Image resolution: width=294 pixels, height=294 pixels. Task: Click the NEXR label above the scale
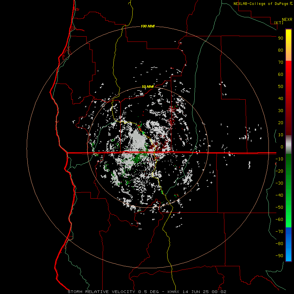click(x=287, y=20)
